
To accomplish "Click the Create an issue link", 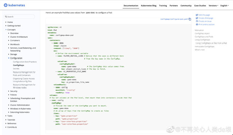I will click(205, 21).
